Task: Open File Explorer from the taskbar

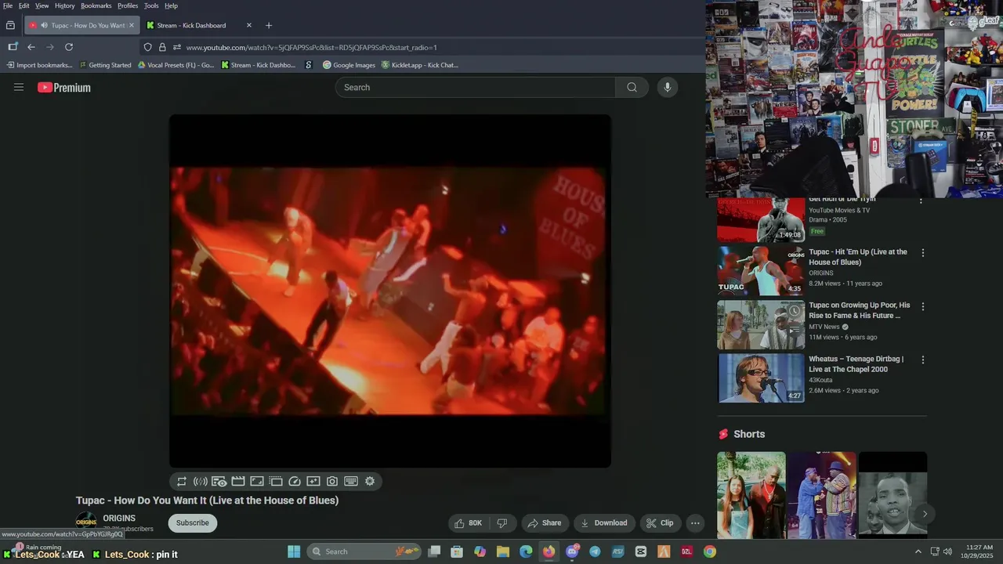Action: pyautogui.click(x=503, y=551)
